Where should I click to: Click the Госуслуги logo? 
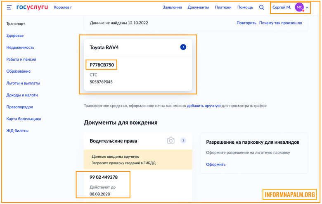pos(32,7)
